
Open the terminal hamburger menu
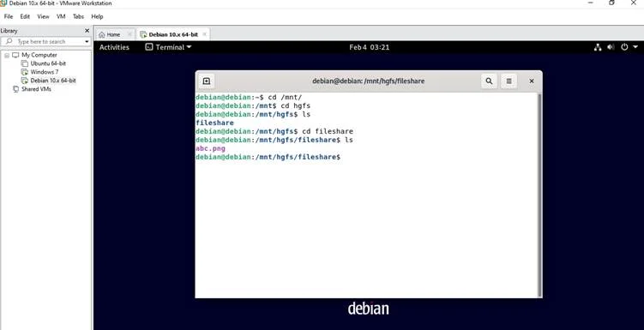(x=509, y=81)
